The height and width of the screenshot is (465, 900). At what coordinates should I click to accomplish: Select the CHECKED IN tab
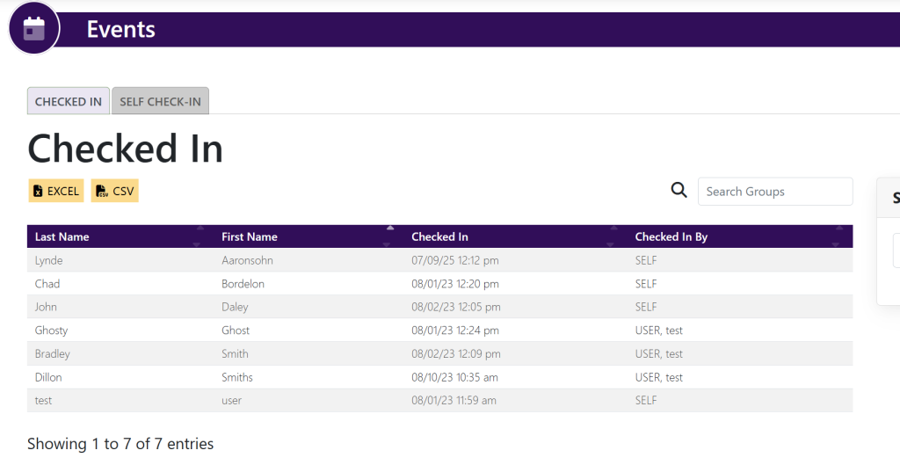tap(69, 101)
